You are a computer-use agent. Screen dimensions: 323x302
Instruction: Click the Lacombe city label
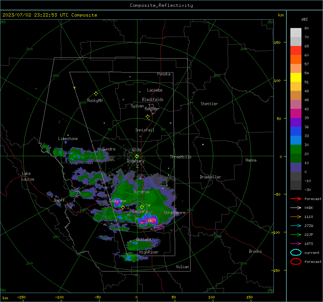(x=155, y=90)
